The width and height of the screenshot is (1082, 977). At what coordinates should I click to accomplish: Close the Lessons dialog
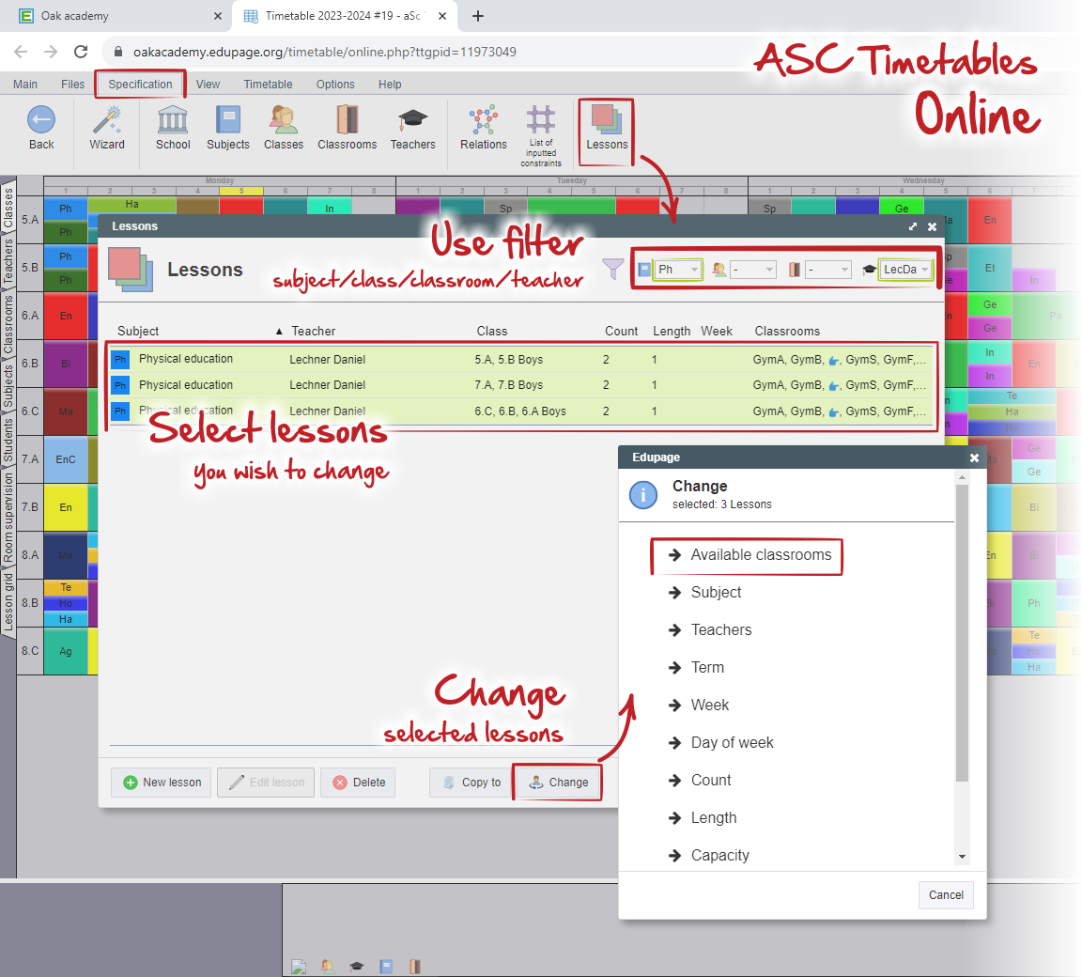(x=933, y=226)
